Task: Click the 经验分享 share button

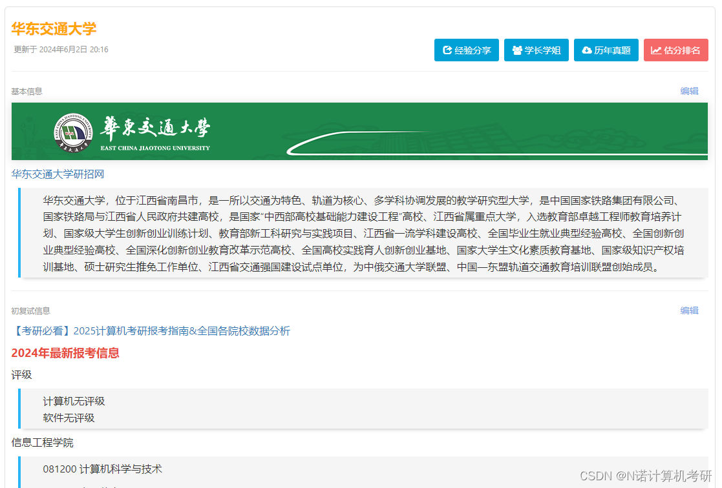Action: point(467,50)
